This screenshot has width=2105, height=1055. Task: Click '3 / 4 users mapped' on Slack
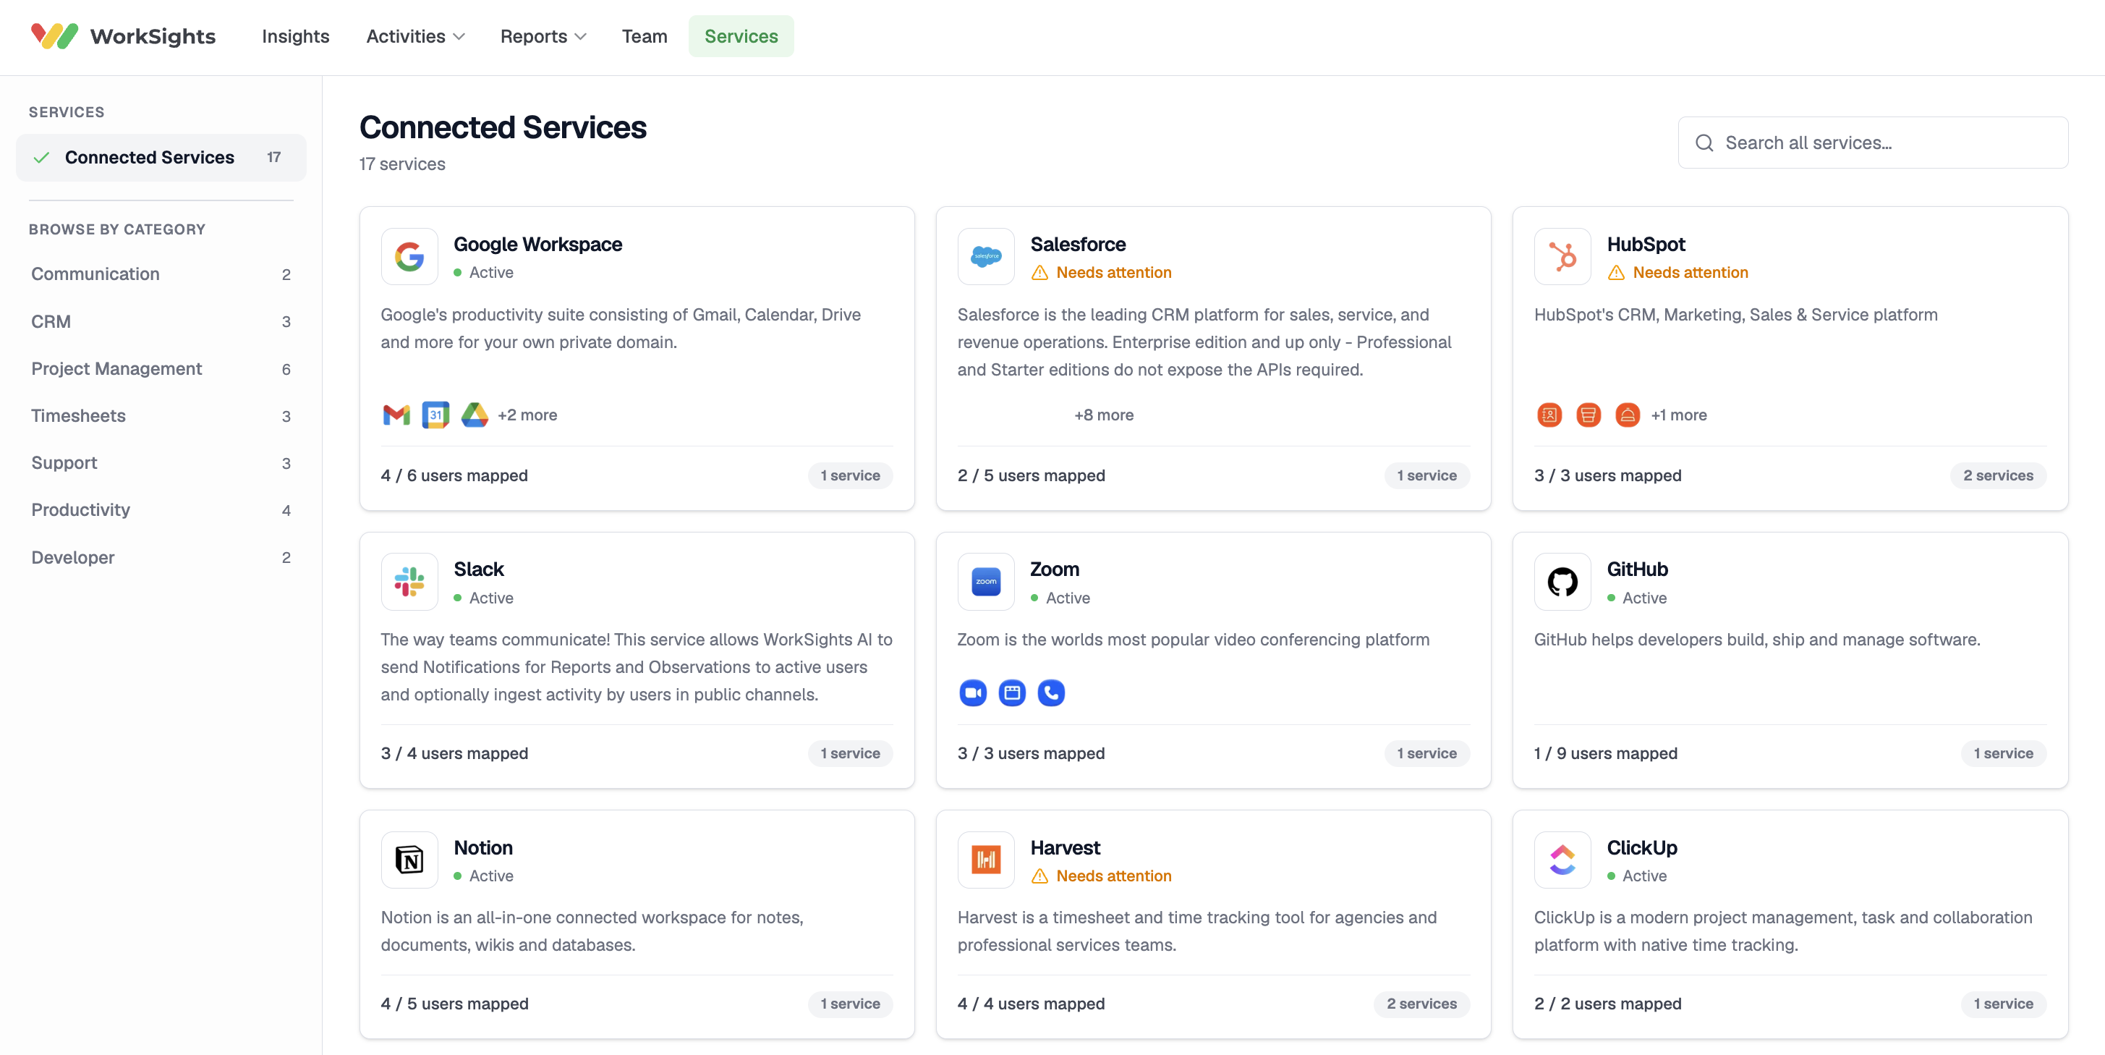pos(454,753)
